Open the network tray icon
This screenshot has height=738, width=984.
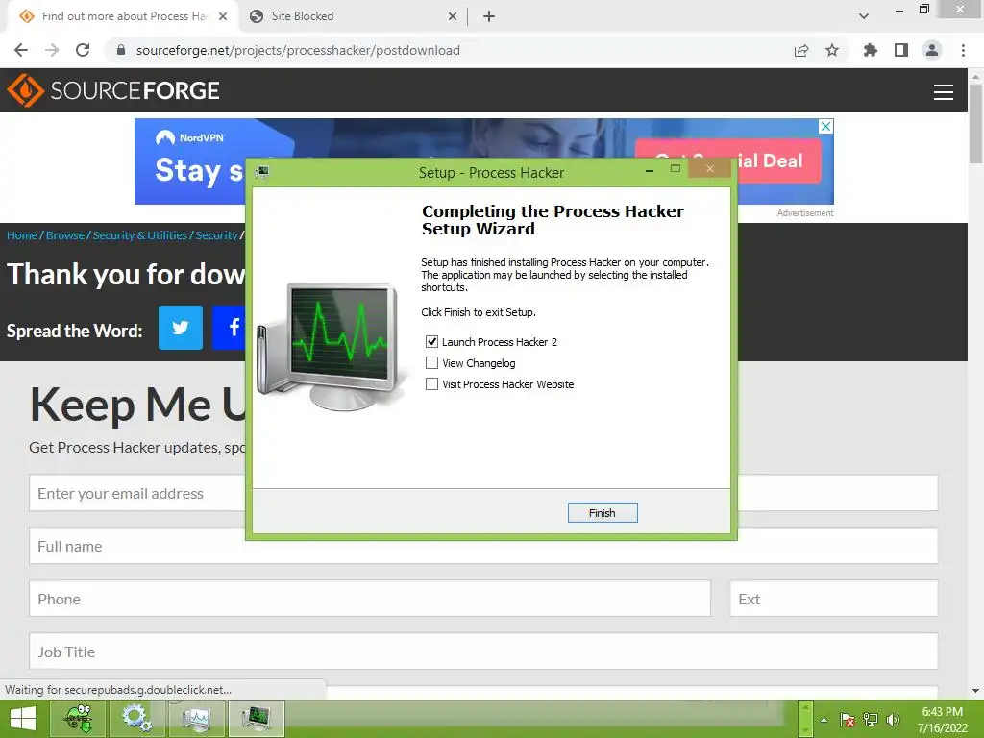(x=871, y=720)
